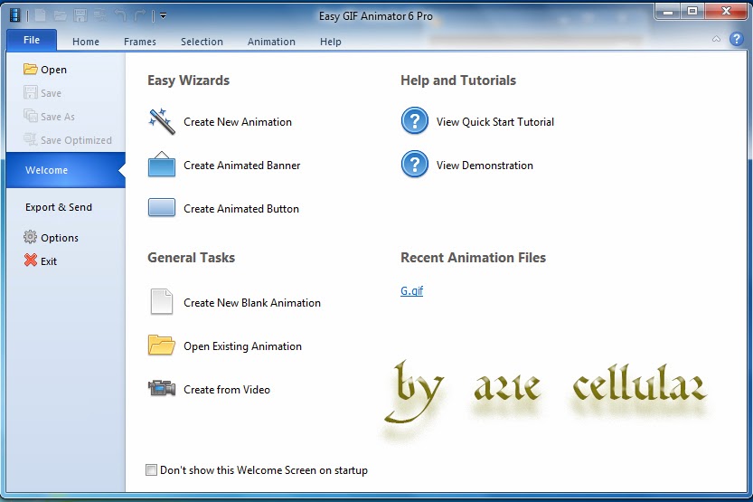Click the Save Optimized icon in sidebar

point(30,139)
